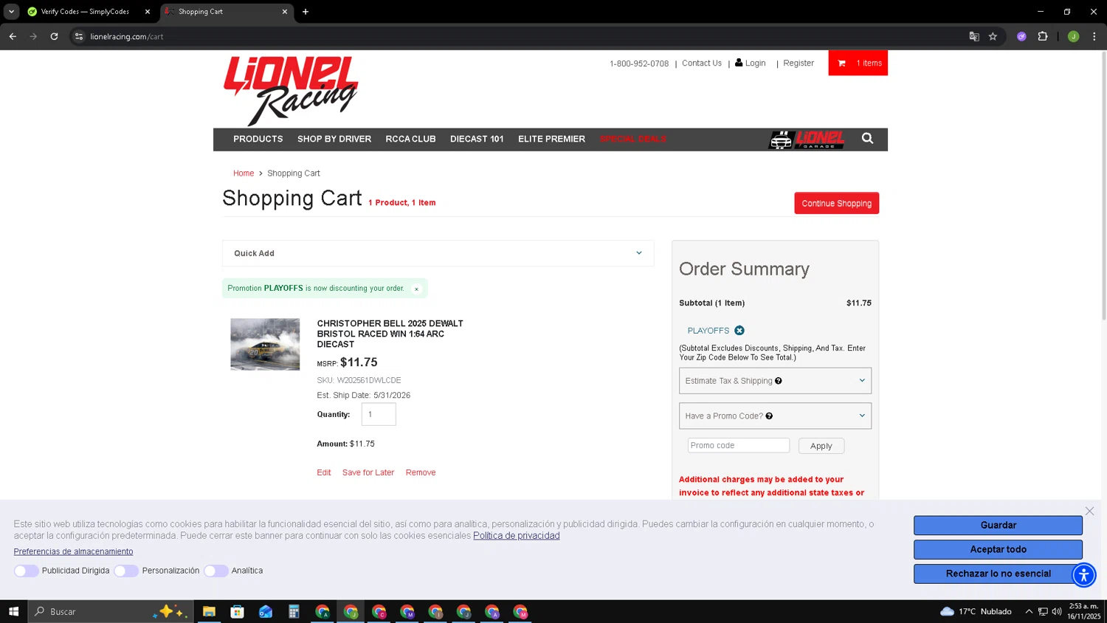
Task: Click Save for Later on the cart item
Action: coord(368,472)
